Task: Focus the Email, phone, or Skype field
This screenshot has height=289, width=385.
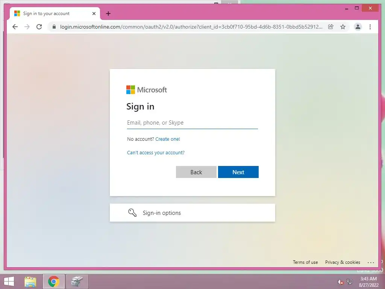Action: 192,123
